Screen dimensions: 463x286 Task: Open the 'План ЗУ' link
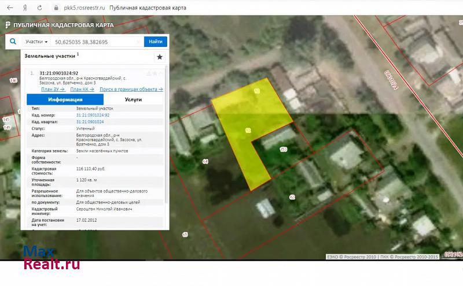(53, 90)
